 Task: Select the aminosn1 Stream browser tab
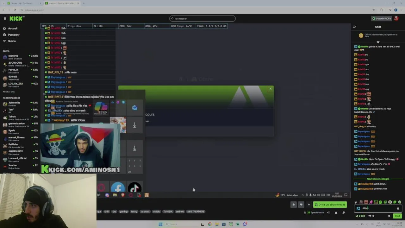click(62, 3)
